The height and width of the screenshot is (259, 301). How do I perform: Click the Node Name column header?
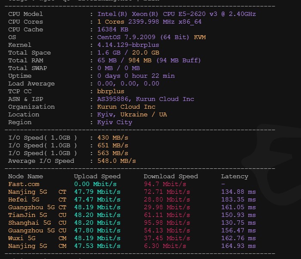click(25, 177)
